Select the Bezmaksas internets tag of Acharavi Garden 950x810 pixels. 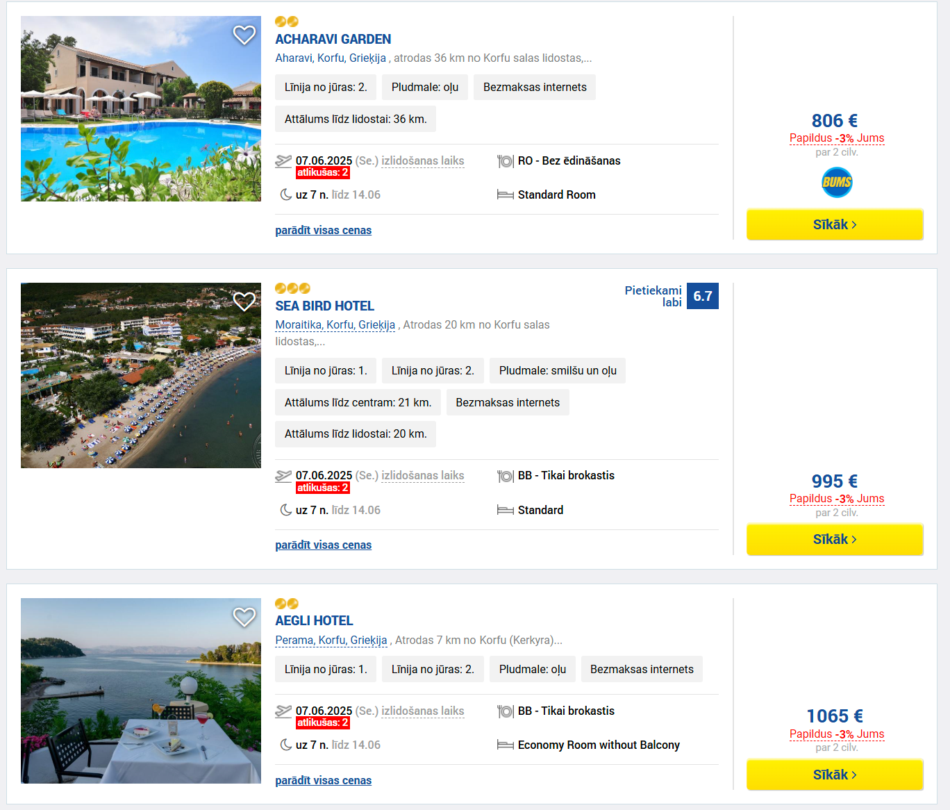[535, 87]
